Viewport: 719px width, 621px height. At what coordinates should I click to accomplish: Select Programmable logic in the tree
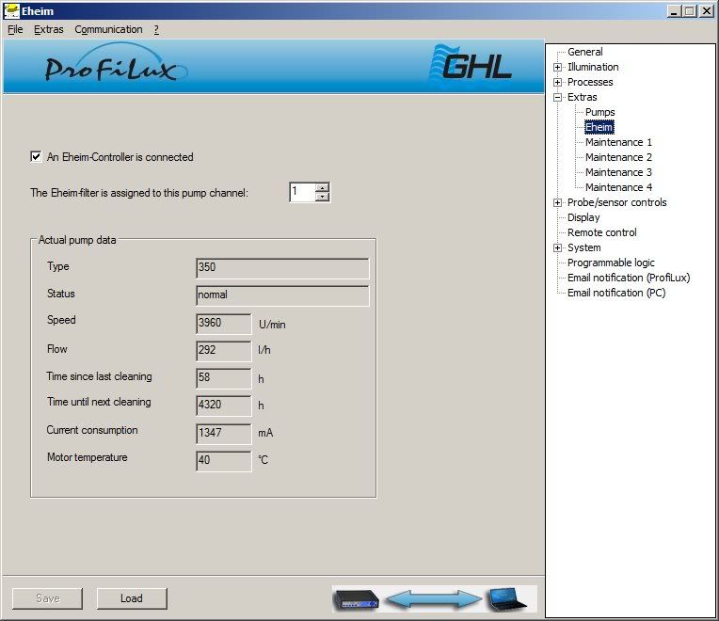coord(611,263)
